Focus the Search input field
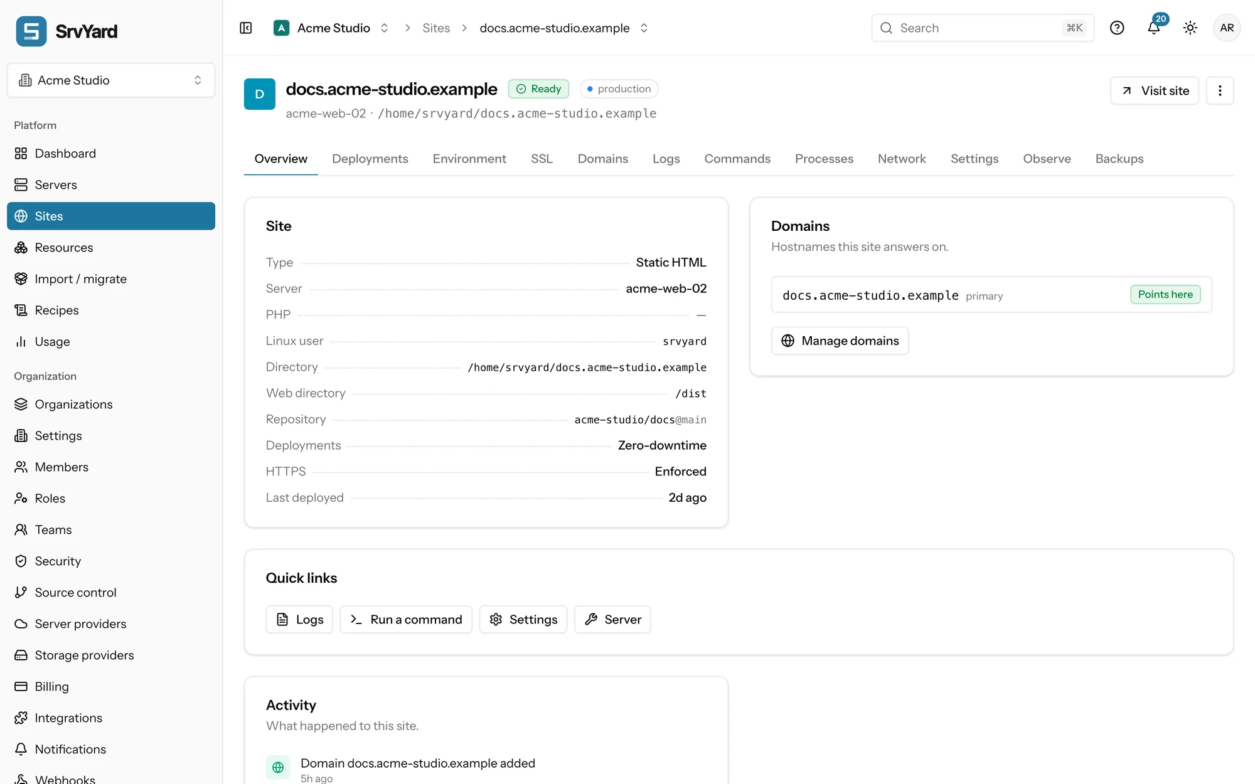Screen dimensions: 1255x784 coord(983,28)
